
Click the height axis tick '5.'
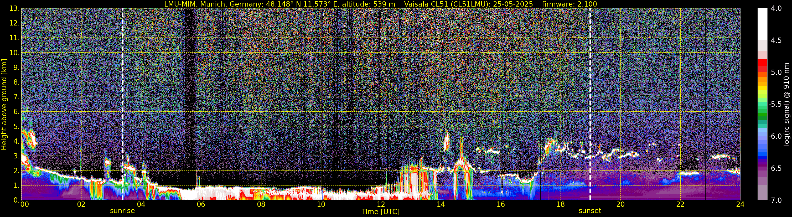point(17,127)
